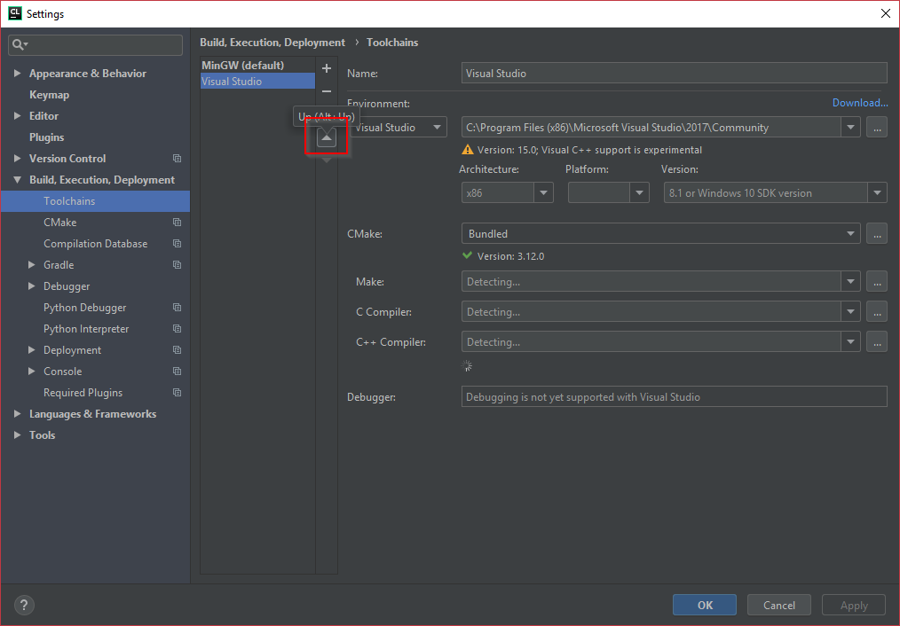
Task: Collapse Build, Execution, Deployment section
Action: 17,179
